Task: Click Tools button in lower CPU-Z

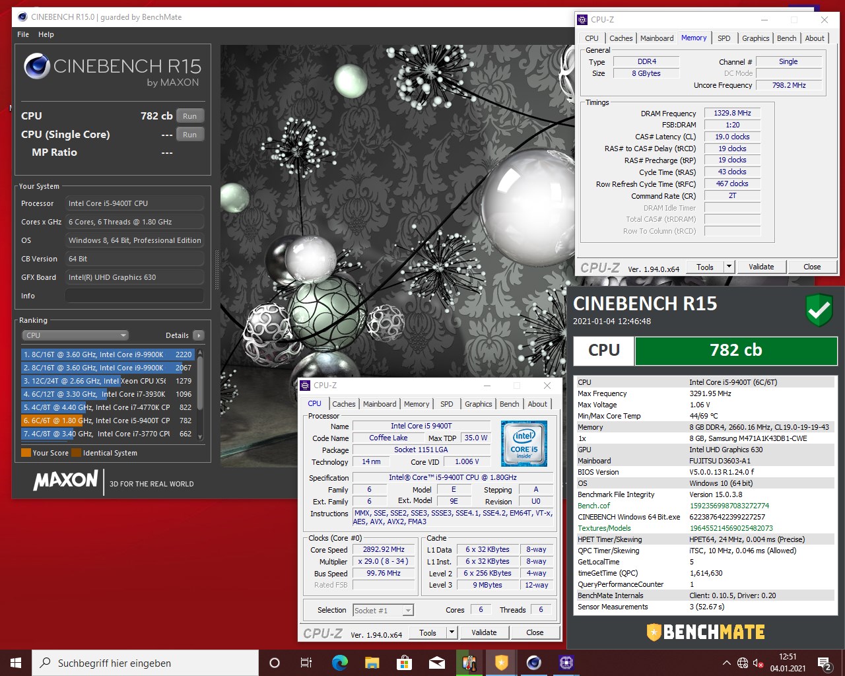Action: (x=428, y=632)
